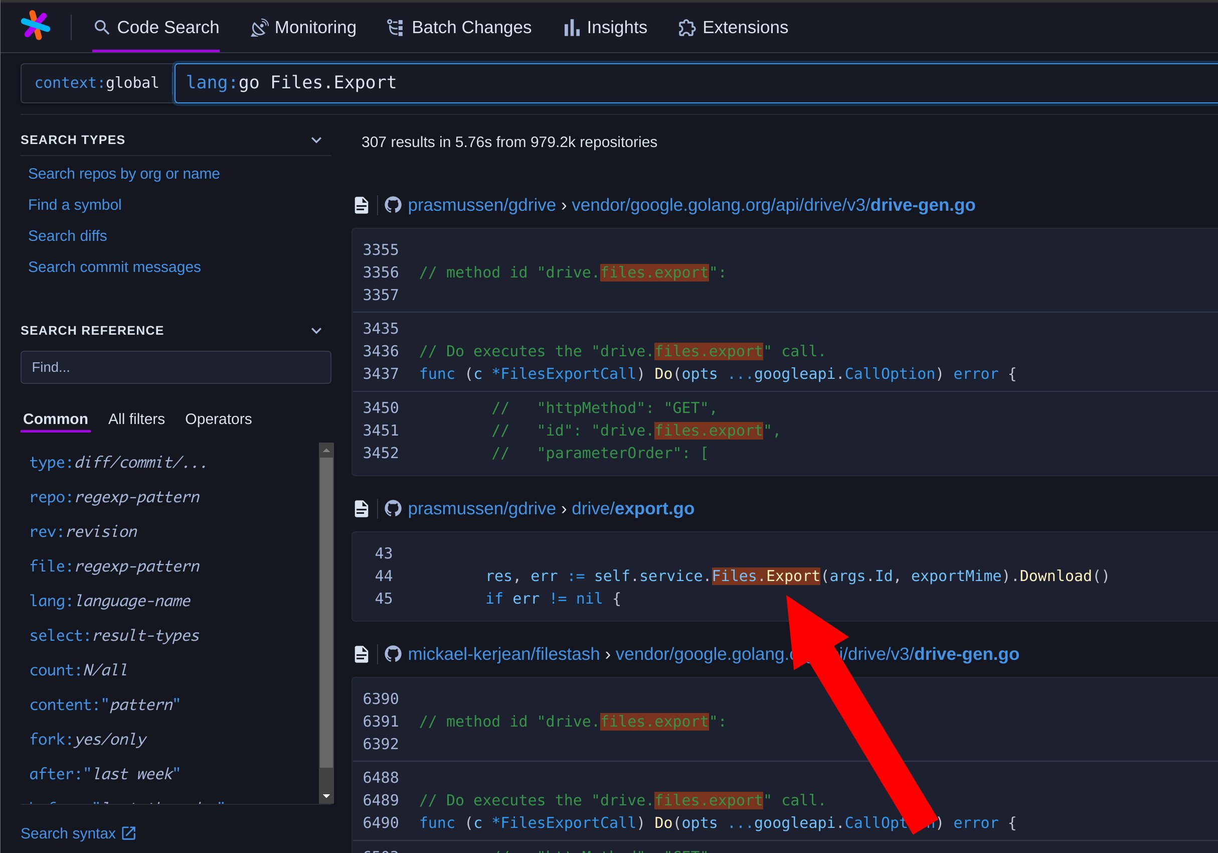Click the Sourcegraph logo icon
Viewport: 1218px width, 853px height.
tap(35, 26)
